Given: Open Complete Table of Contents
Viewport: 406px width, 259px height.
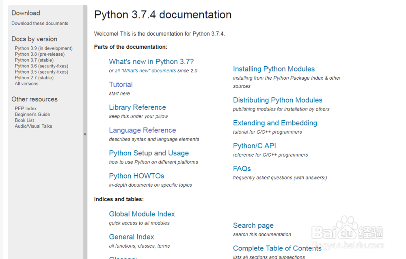Looking at the screenshot, I should pyautogui.click(x=277, y=248).
